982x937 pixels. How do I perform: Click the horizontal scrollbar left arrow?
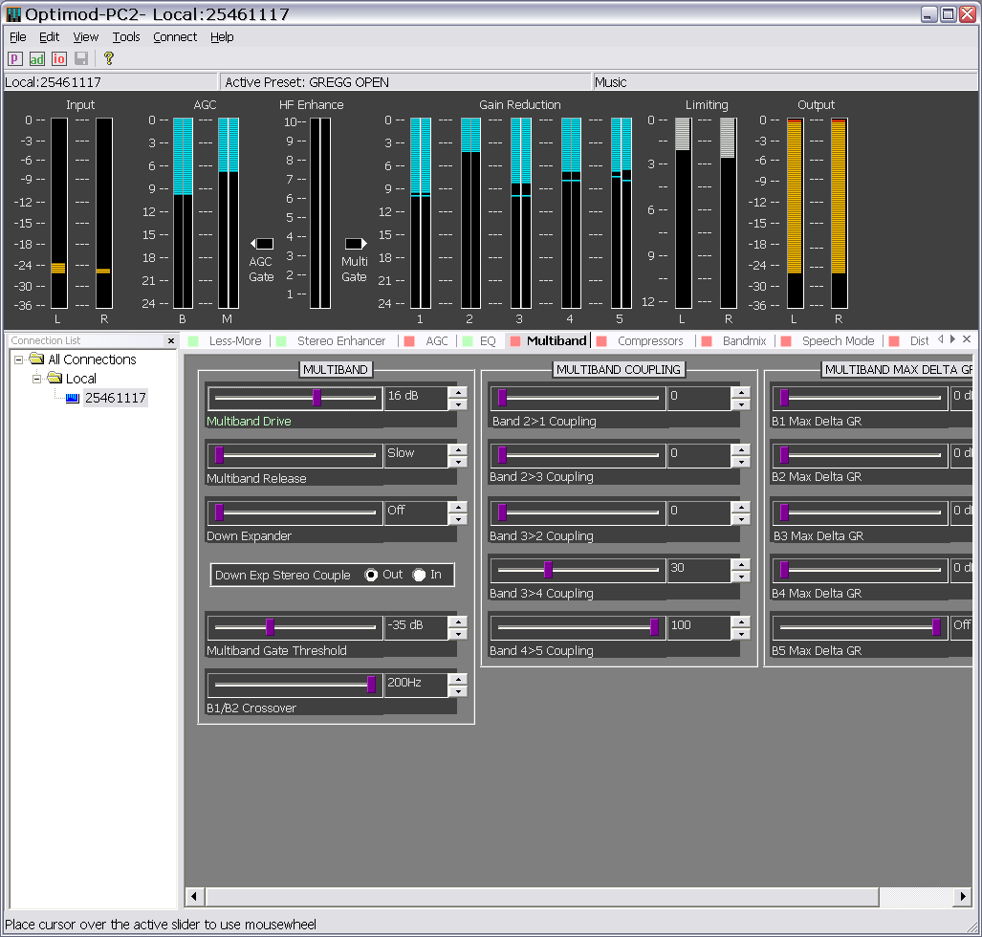coord(194,896)
